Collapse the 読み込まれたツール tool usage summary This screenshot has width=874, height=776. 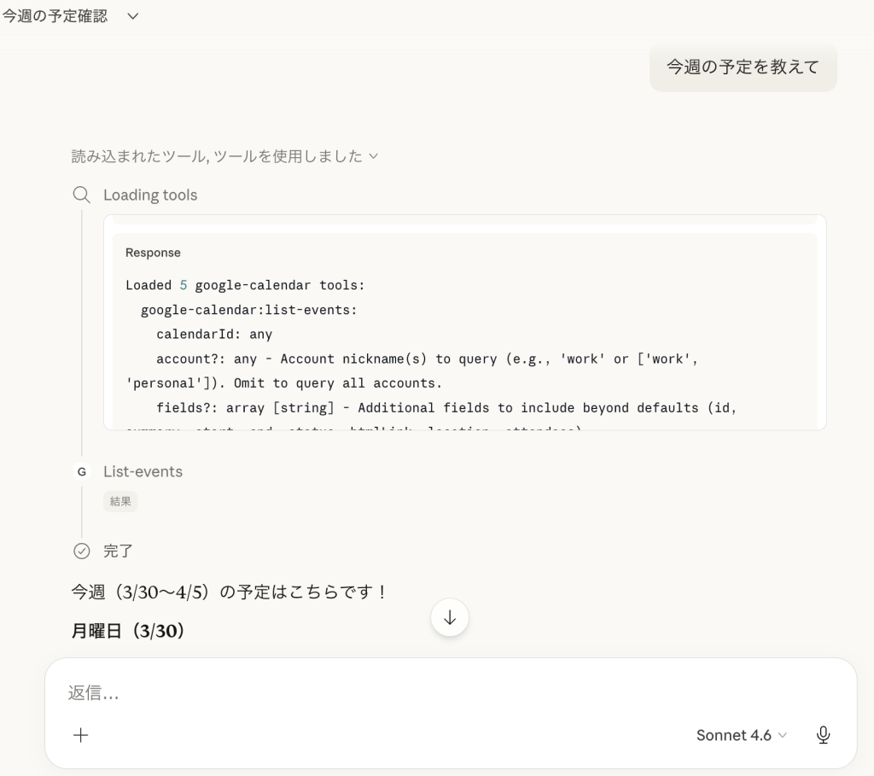tap(224, 156)
